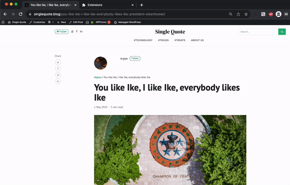Share the post on LinkedIn via sidebar

click(58, 81)
